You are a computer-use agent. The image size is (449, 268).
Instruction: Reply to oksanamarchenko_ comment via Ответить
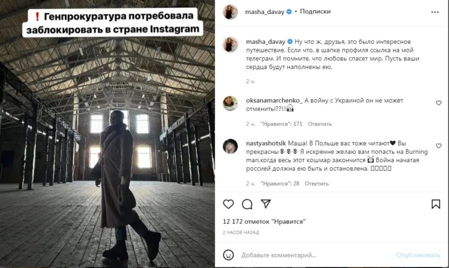(x=319, y=124)
